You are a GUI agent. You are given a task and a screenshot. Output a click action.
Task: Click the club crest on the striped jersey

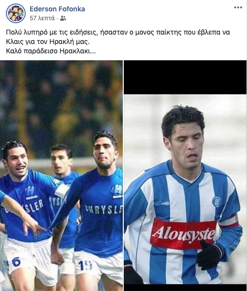[216, 202]
